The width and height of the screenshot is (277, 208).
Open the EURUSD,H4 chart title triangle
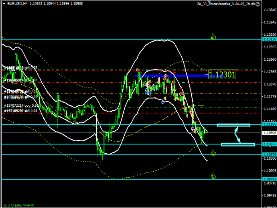[4, 4]
